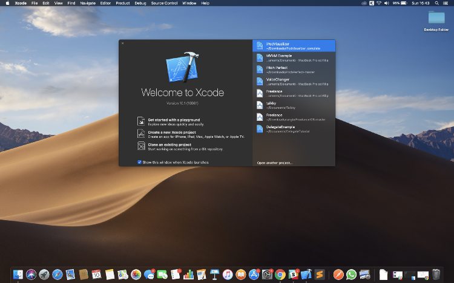Open the Debug menu
The width and height of the screenshot is (454, 283).
(140, 3)
